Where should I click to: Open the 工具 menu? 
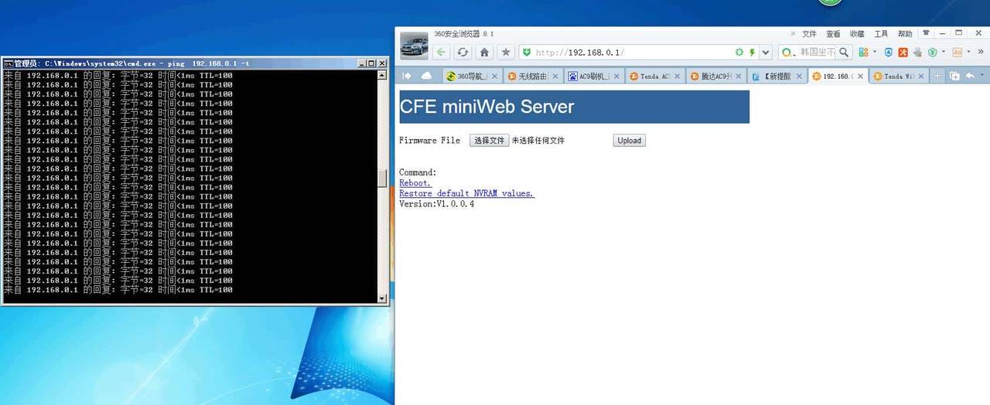[x=881, y=34]
